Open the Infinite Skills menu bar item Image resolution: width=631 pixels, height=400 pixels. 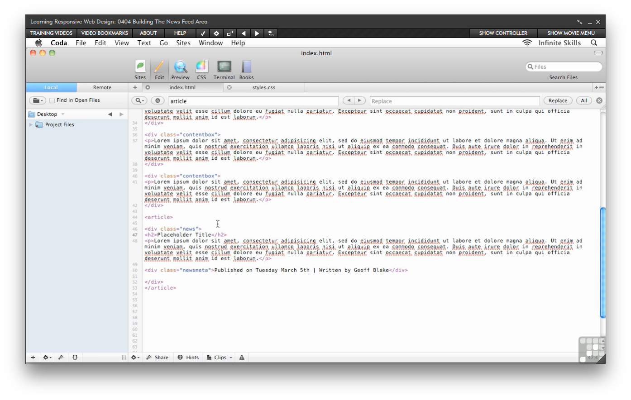pyautogui.click(x=559, y=43)
